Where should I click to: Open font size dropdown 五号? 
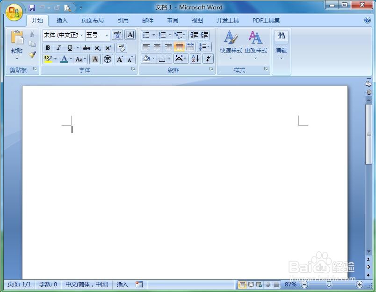click(107, 35)
